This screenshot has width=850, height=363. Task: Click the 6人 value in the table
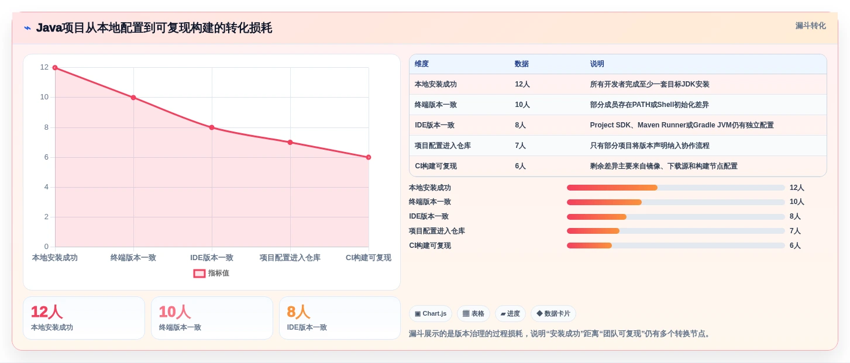pos(520,166)
